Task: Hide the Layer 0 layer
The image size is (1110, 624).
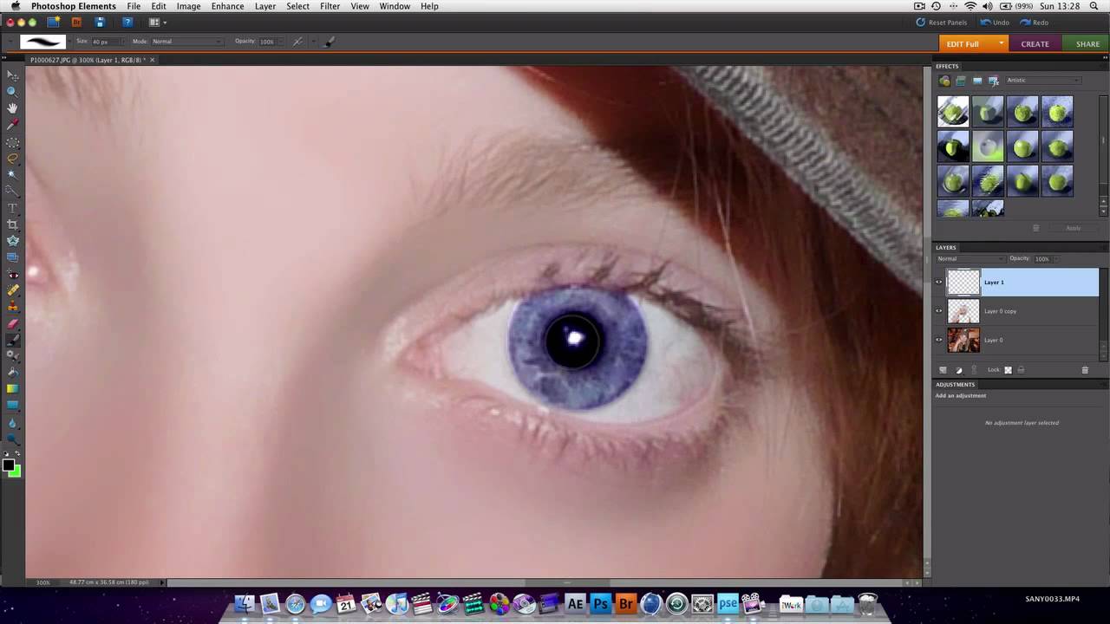Action: tap(938, 340)
